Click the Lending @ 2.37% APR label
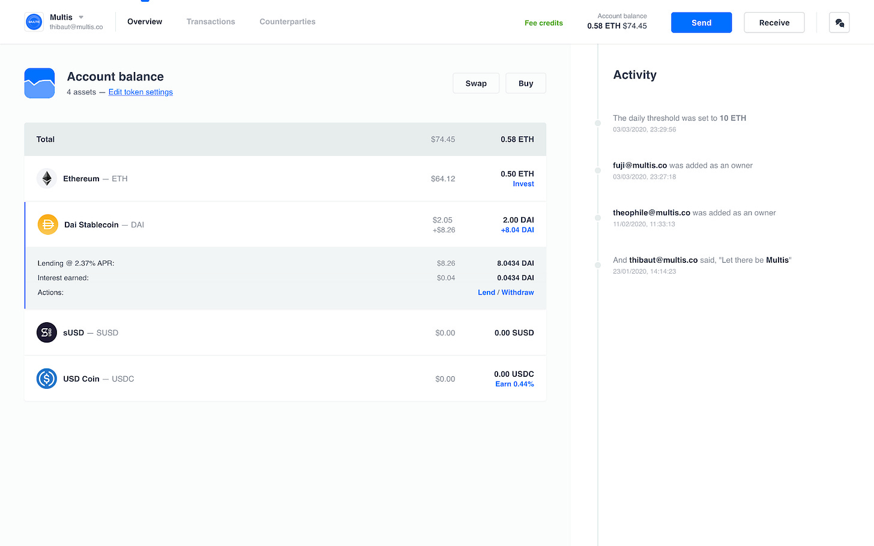 pos(76,263)
